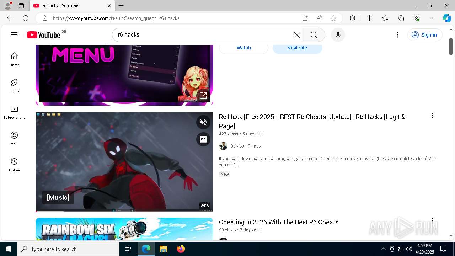Viewport: 455px width, 256px height.
Task: Open YouTube settings three-dot menu
Action: pos(397,35)
